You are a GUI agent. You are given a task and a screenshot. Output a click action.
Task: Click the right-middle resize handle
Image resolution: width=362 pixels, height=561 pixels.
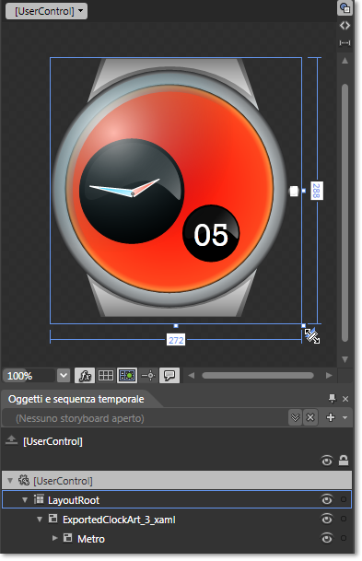click(x=304, y=191)
